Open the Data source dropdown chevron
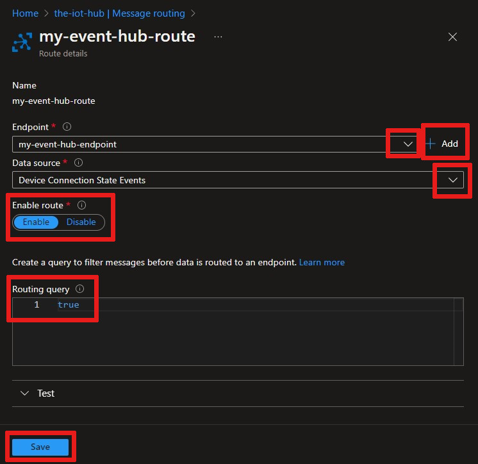The width and height of the screenshot is (478, 464). (x=453, y=180)
